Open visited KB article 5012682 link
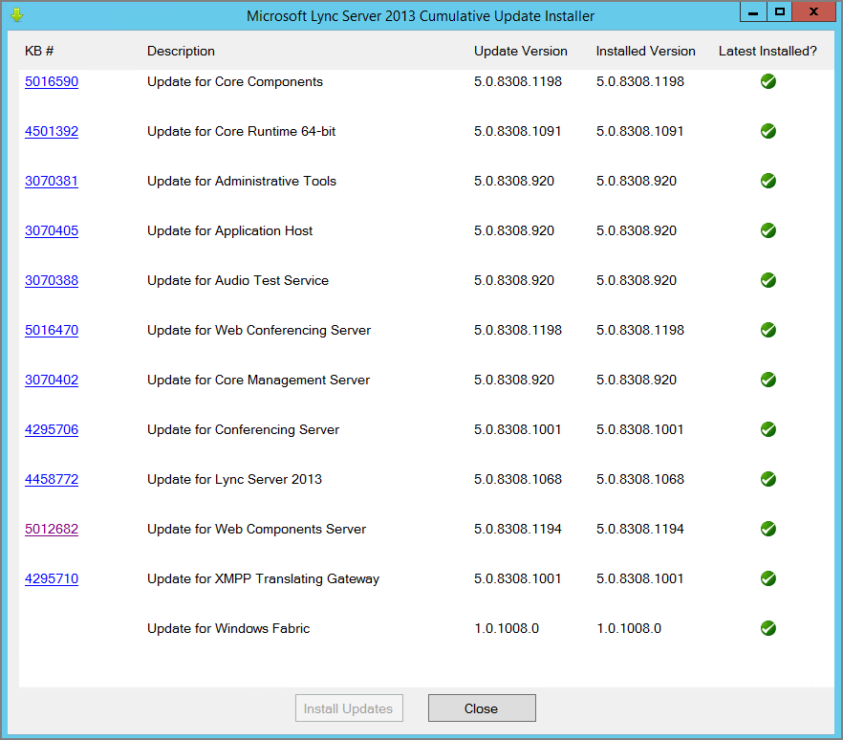Image resolution: width=843 pixels, height=740 pixels. (x=52, y=530)
